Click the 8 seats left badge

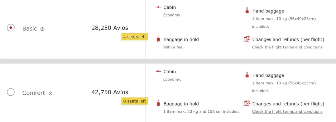pos(135,101)
